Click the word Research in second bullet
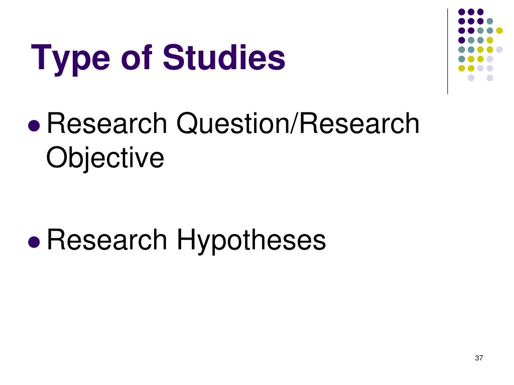The height and width of the screenshot is (385, 514). pos(107,240)
